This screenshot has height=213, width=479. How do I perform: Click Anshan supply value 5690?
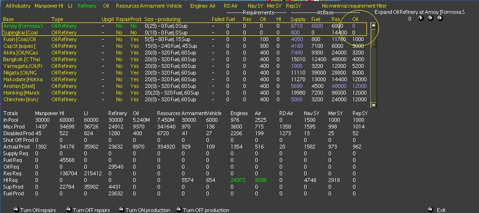pyautogui.click(x=297, y=86)
